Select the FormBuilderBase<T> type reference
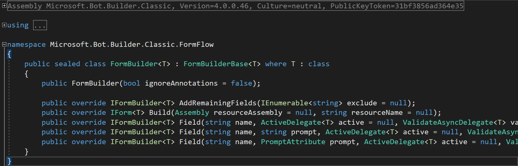Image resolution: width=518 pixels, height=166 pixels. [x=222, y=64]
